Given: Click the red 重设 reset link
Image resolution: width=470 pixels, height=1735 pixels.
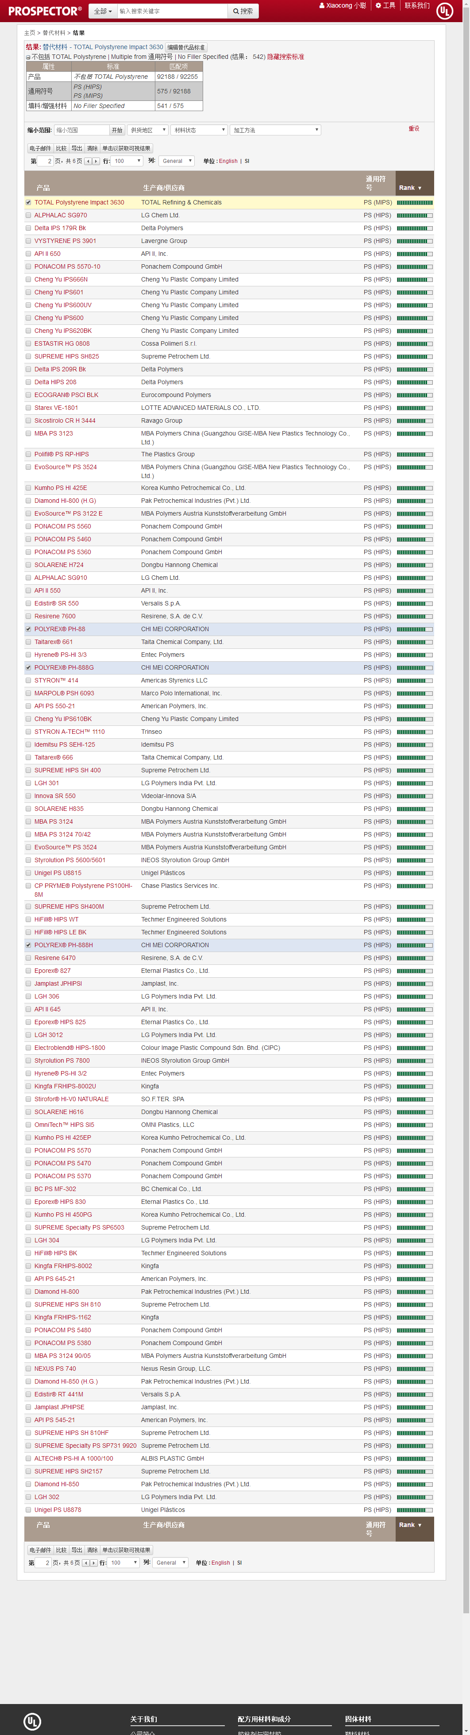Looking at the screenshot, I should tap(413, 129).
